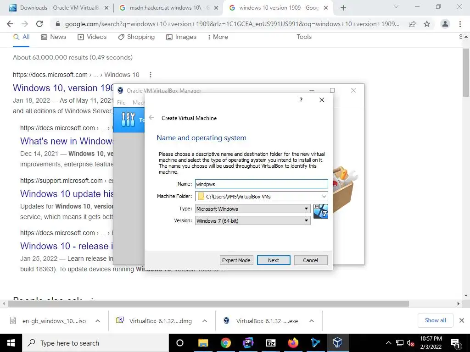Open Google Chrome taskbar icon

[x=226, y=343]
